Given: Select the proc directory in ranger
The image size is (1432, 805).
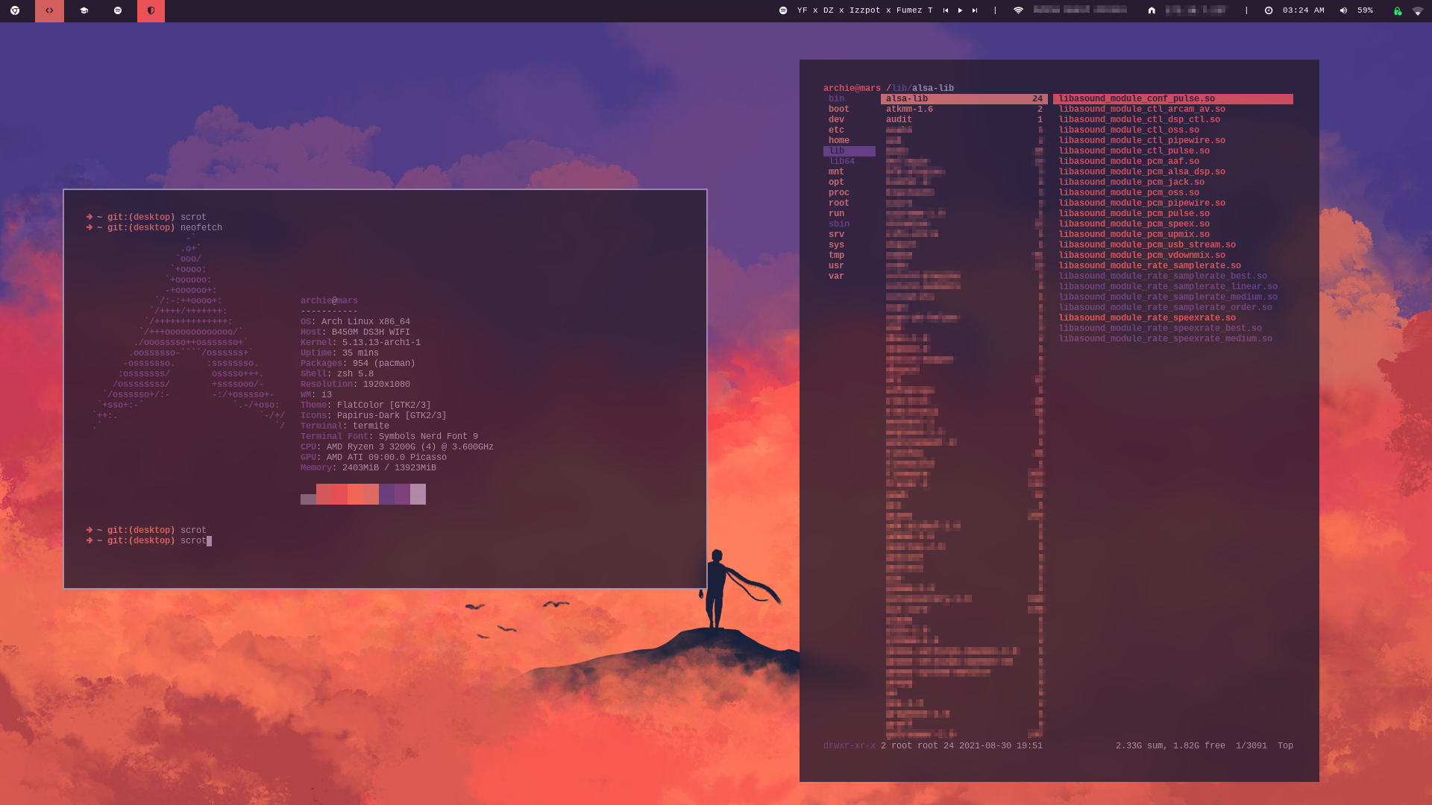Looking at the screenshot, I should (838, 192).
